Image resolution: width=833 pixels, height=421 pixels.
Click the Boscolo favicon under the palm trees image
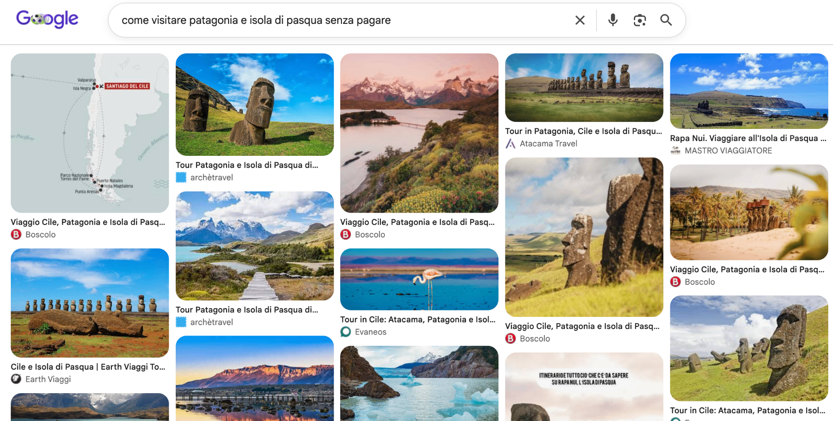[x=676, y=282]
